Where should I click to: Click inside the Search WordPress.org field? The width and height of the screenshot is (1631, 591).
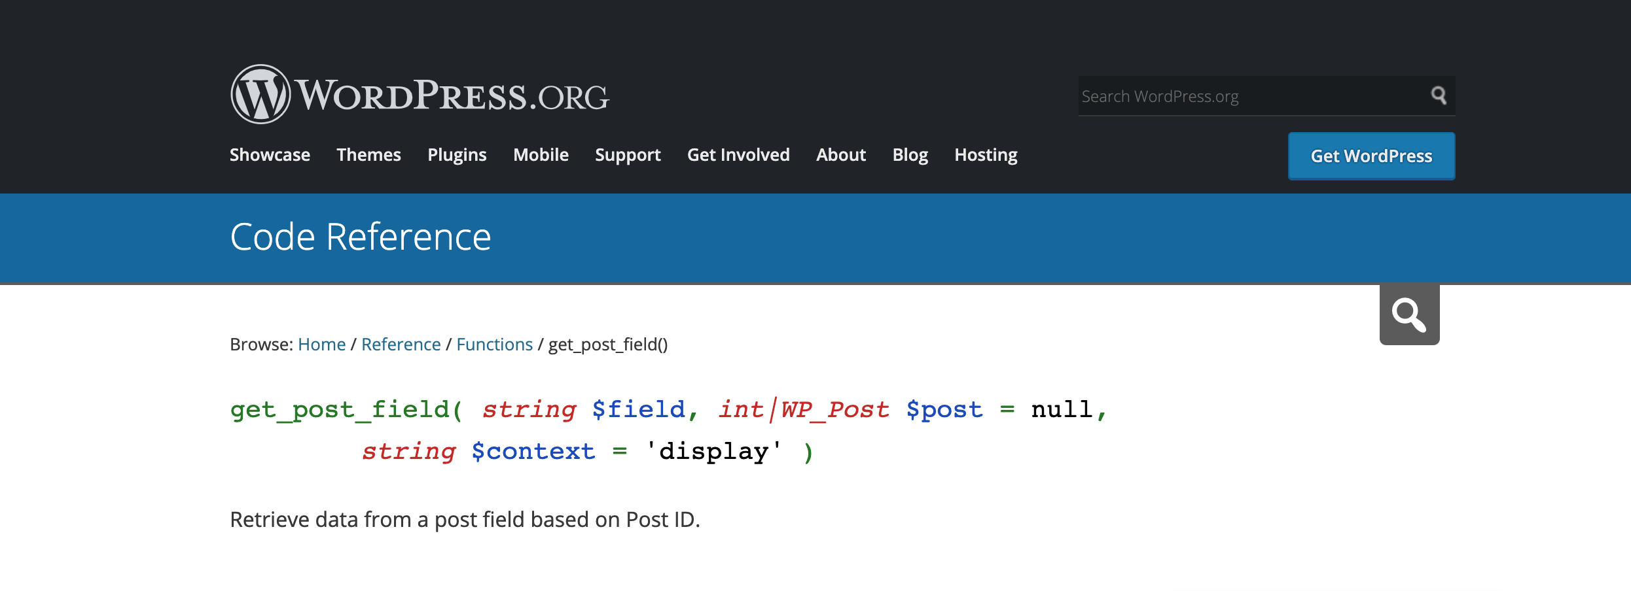(1244, 95)
